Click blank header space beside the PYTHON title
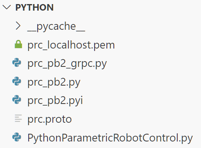 coord(127,7)
